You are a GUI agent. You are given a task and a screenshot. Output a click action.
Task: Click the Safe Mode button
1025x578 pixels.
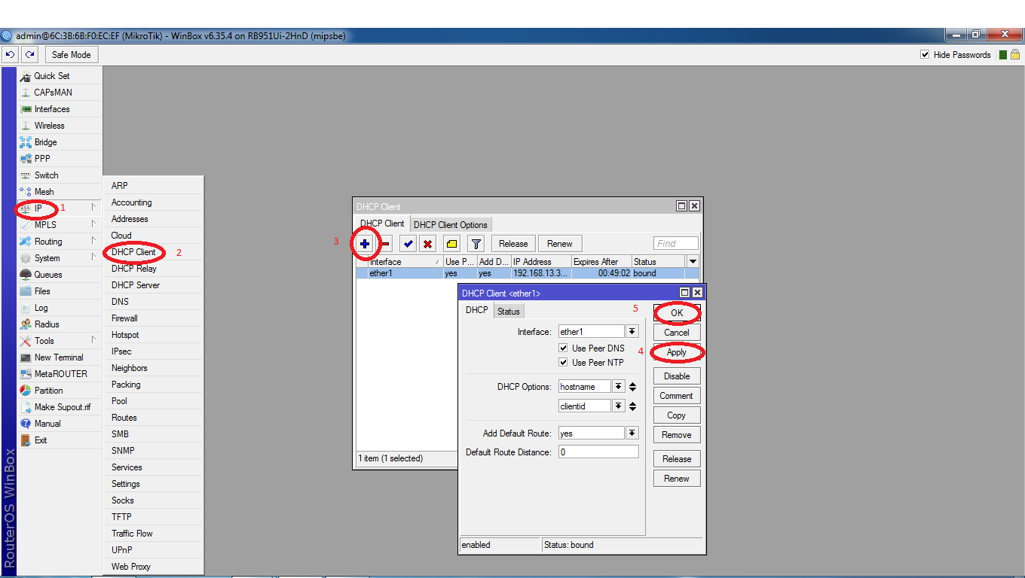72,55
